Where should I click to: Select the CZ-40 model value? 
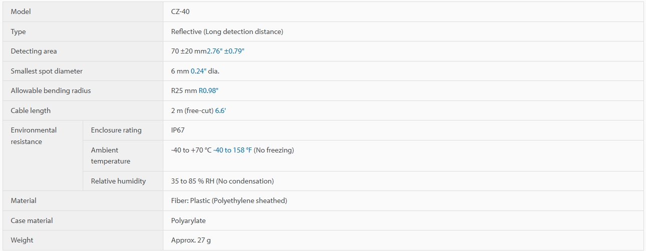(180, 11)
